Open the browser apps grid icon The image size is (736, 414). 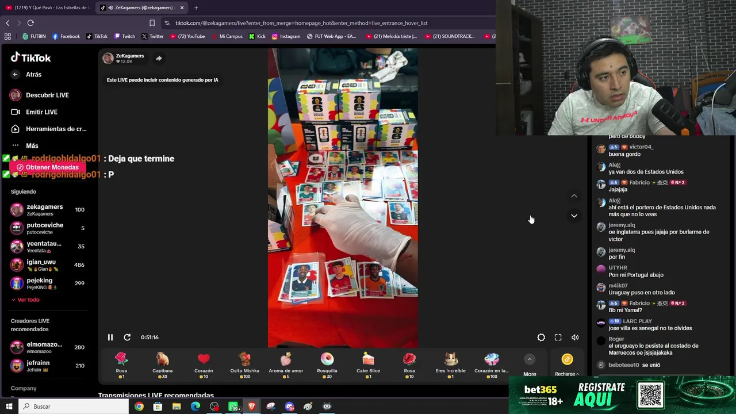coord(7,36)
